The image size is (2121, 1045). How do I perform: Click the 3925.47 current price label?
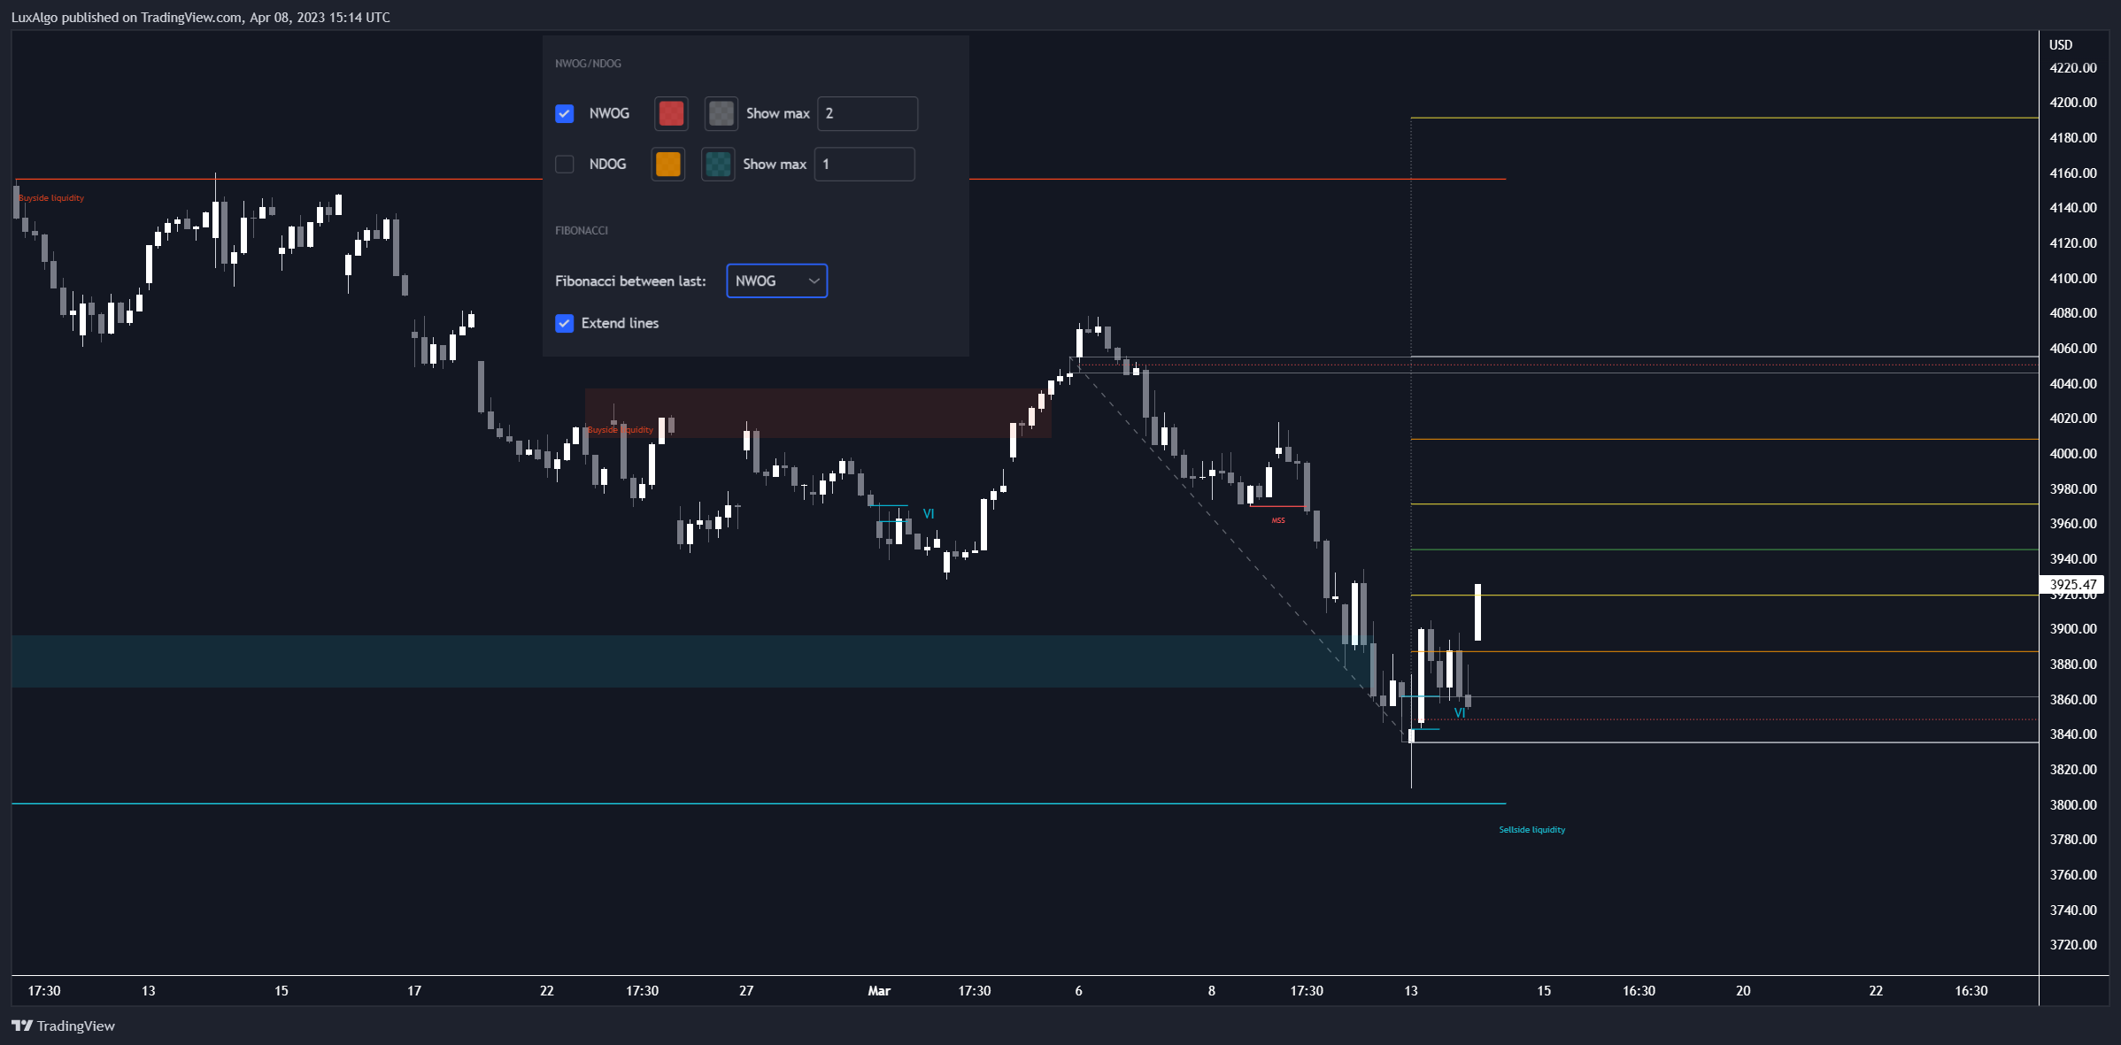click(2072, 584)
